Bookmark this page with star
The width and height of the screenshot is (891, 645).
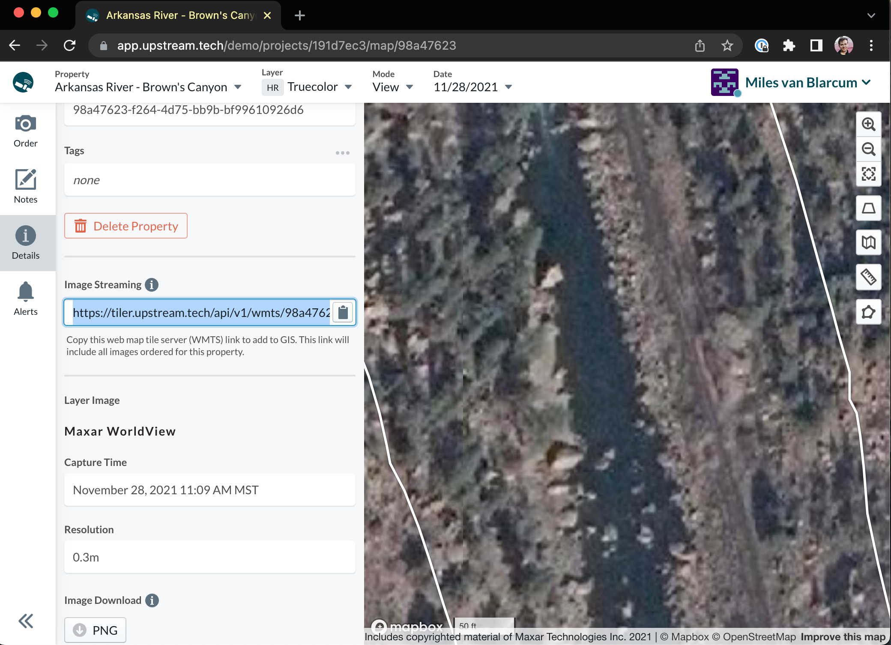coord(727,45)
